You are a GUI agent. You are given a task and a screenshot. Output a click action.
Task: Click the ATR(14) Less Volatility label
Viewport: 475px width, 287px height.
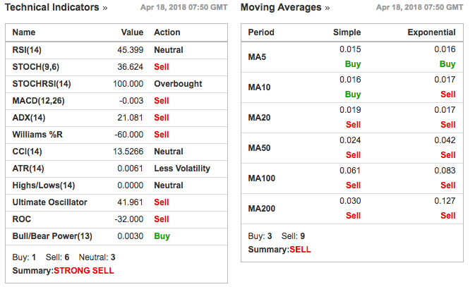[182, 169]
